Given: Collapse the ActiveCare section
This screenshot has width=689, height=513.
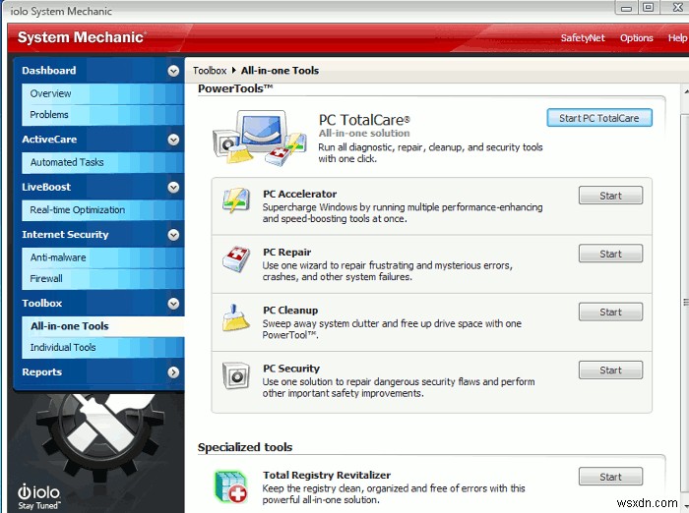Looking at the screenshot, I should tap(173, 140).
